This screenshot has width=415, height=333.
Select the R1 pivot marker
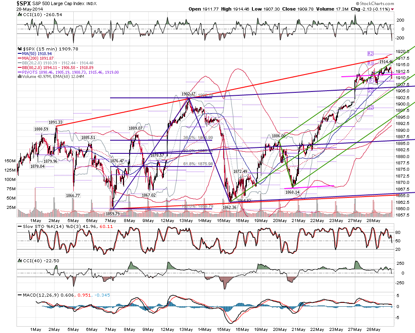pyautogui.click(x=371, y=63)
